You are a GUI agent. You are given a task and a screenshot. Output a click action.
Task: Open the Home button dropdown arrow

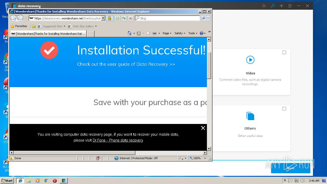point(134,33)
